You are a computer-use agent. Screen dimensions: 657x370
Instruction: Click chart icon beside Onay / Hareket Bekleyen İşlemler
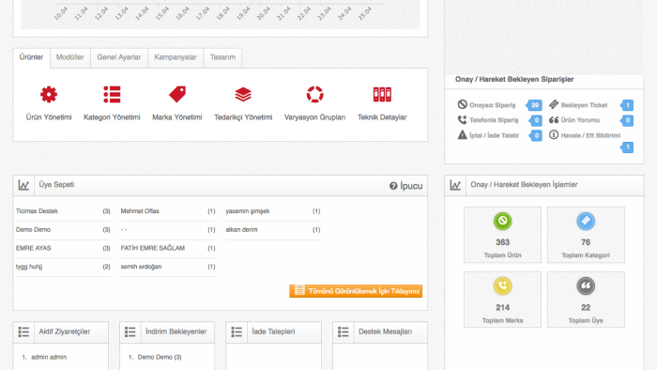tap(455, 185)
